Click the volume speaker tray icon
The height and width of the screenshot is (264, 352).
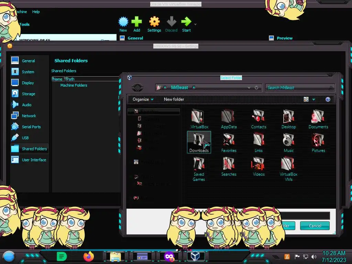pyautogui.click(x=314, y=256)
